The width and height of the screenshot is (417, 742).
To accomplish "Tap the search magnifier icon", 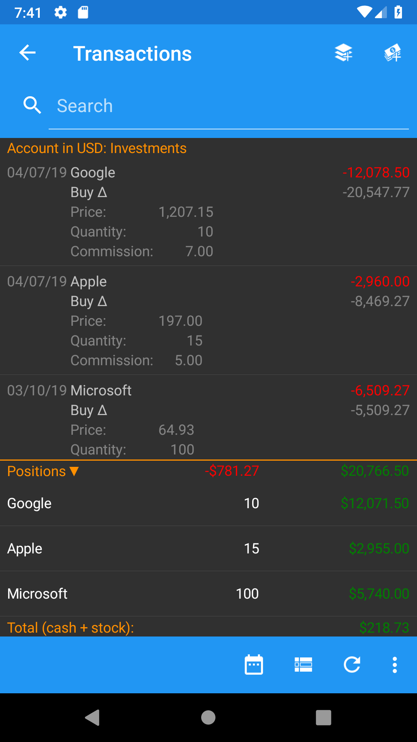I will [x=32, y=106].
